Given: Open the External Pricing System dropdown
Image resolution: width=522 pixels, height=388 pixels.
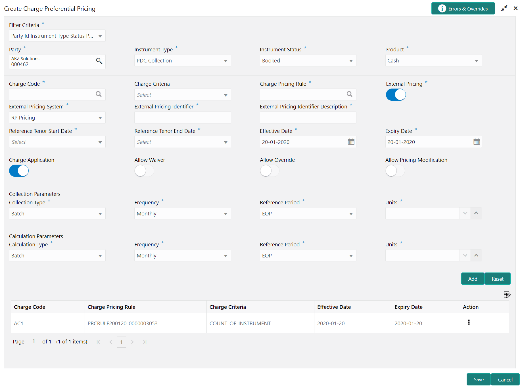Looking at the screenshot, I should [57, 118].
